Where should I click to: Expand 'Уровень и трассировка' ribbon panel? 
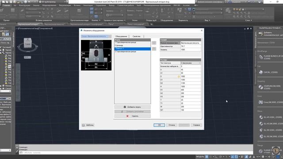(114, 20)
